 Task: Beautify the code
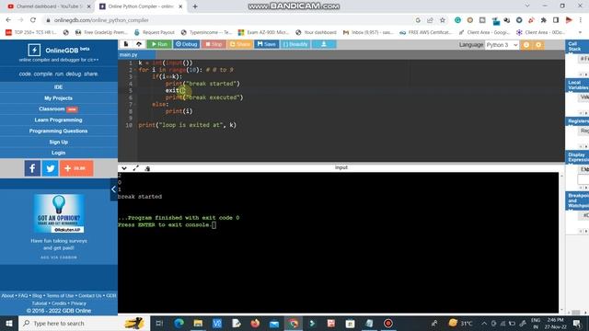[295, 44]
